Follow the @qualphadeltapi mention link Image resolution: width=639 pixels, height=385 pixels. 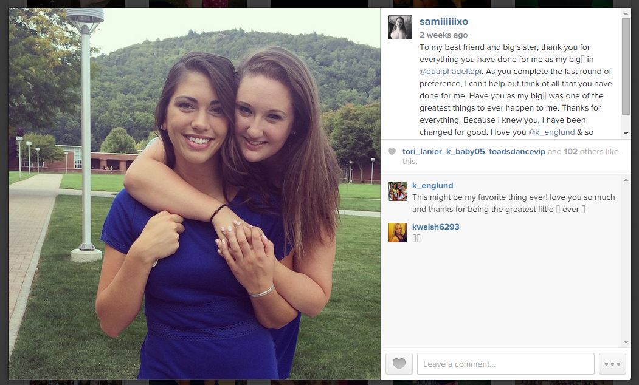[451, 72]
